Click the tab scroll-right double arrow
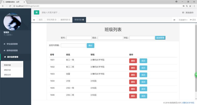Image resolution: width=197 pixels, height=105 pixels. pos(174,20)
